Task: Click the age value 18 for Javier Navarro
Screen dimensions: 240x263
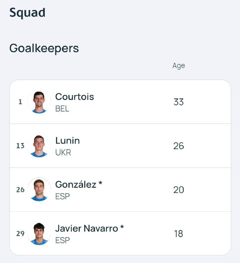Action: coord(179,234)
